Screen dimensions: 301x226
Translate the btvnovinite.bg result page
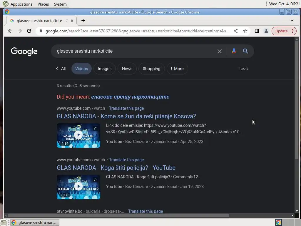coord(146,211)
